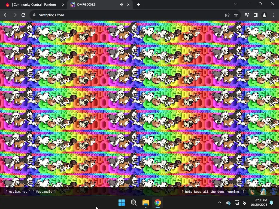Click the browser forward arrow

[x=15, y=15]
